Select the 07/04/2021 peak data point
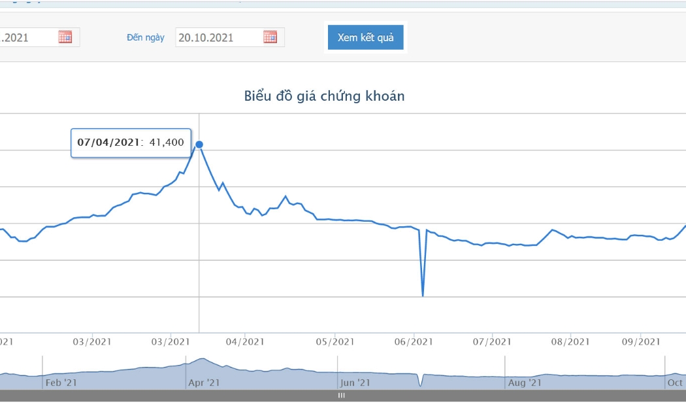The width and height of the screenshot is (686, 412). pos(199,145)
